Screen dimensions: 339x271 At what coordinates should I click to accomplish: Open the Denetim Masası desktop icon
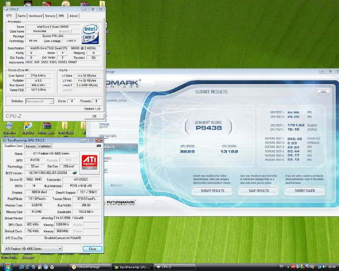[9, 129]
